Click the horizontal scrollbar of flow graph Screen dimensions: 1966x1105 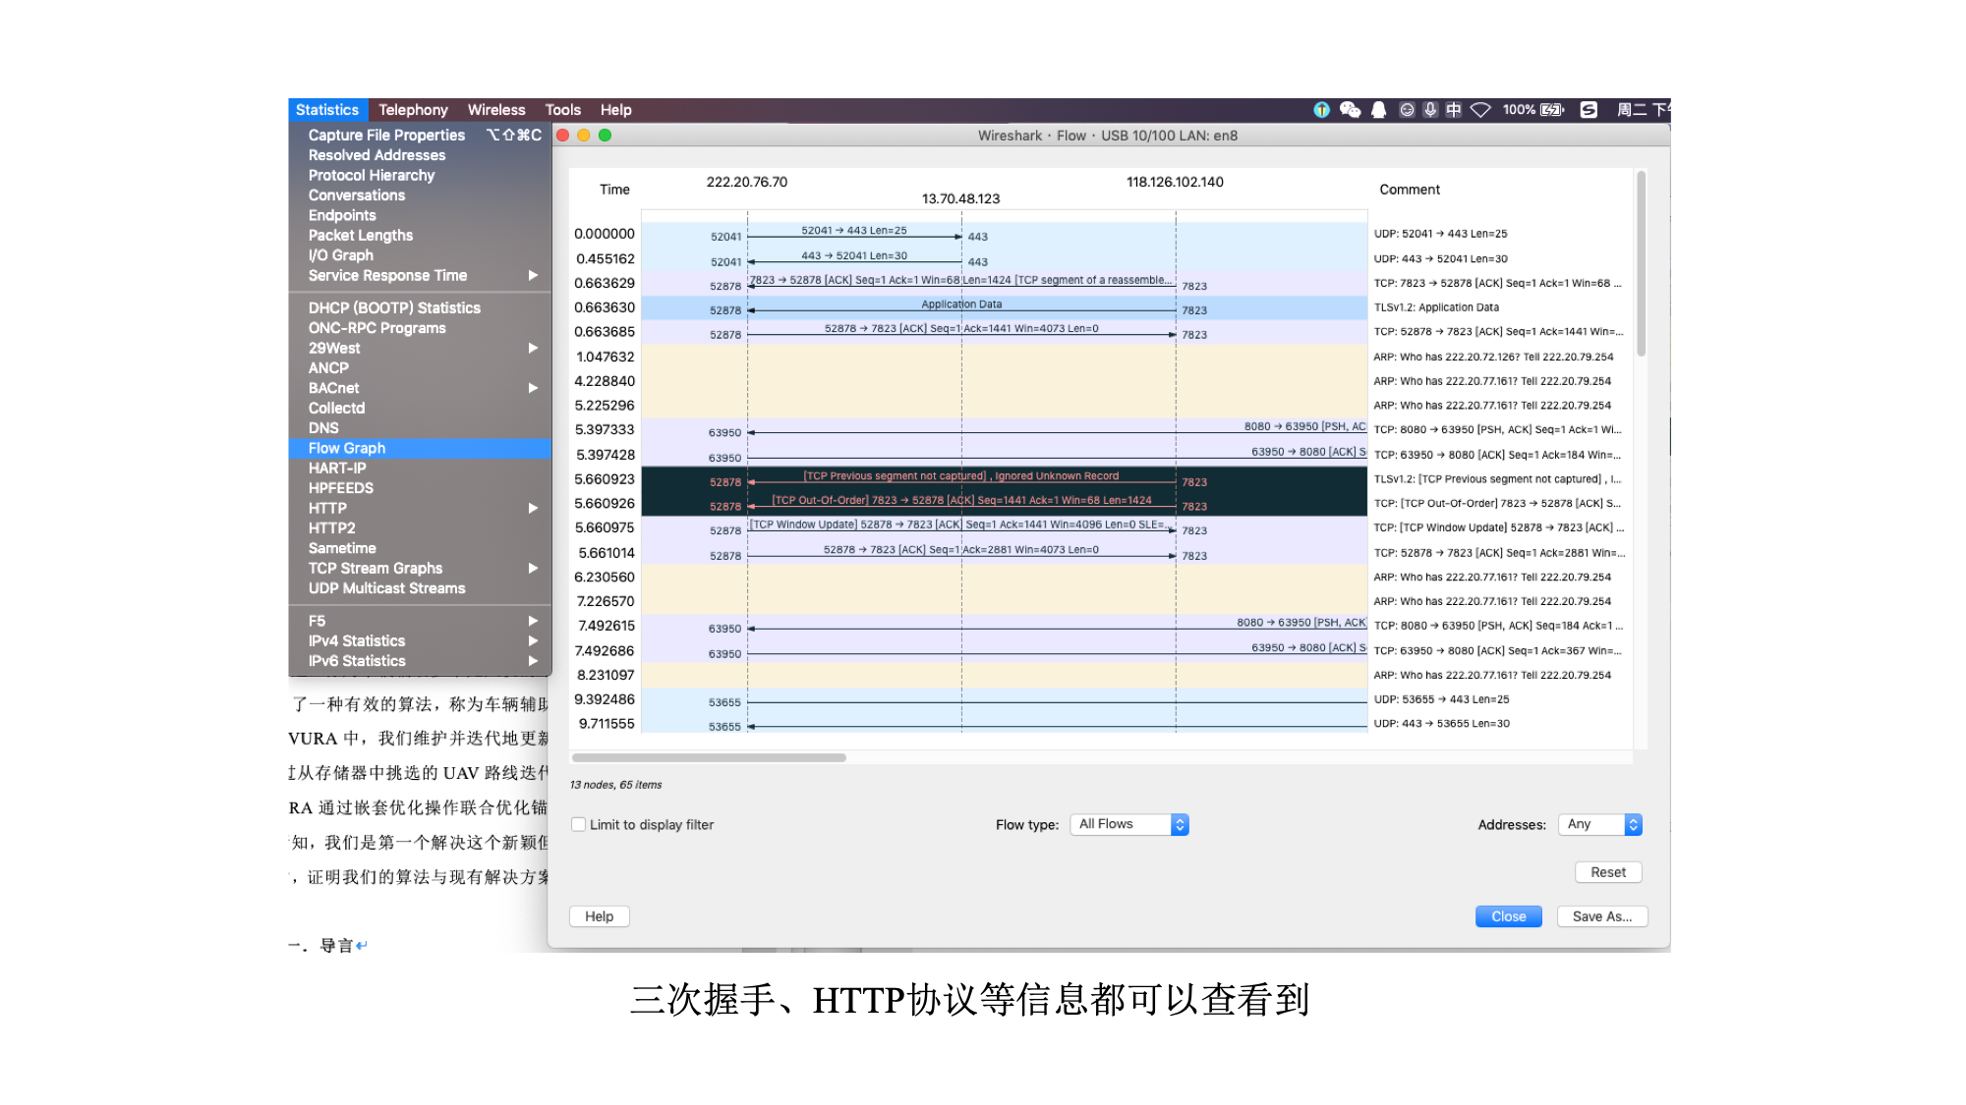[x=709, y=757]
